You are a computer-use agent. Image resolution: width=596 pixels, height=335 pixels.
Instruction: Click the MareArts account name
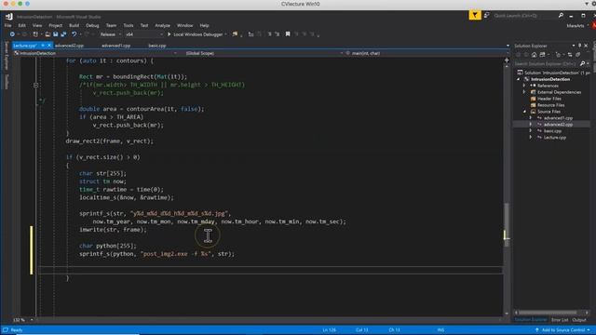(576, 26)
